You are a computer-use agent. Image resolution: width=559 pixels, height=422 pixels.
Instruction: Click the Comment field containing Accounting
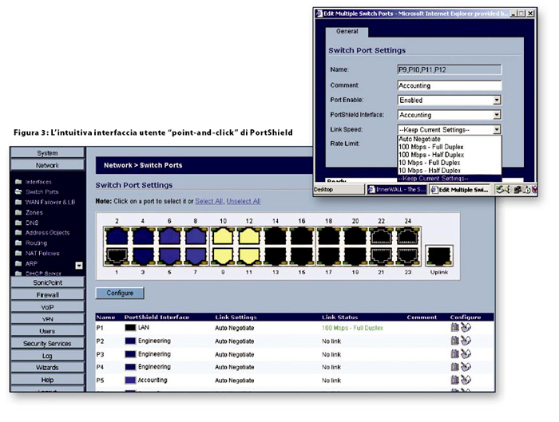pos(449,85)
